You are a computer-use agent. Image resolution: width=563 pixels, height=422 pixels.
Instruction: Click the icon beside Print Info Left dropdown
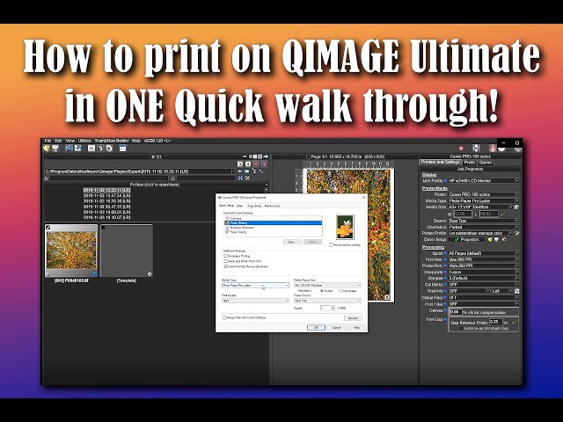tap(516, 291)
